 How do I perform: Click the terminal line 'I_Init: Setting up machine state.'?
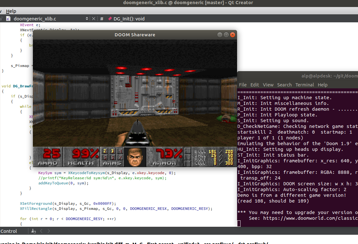[x=285, y=98]
